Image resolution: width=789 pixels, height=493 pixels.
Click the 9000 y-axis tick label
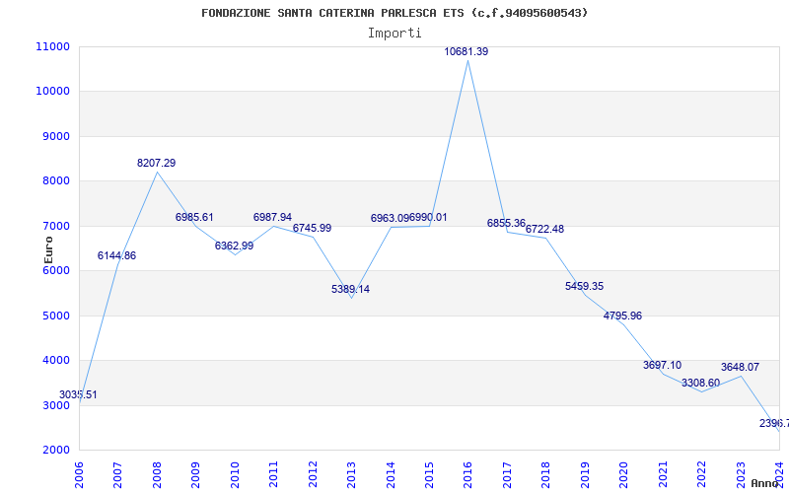[54, 136]
